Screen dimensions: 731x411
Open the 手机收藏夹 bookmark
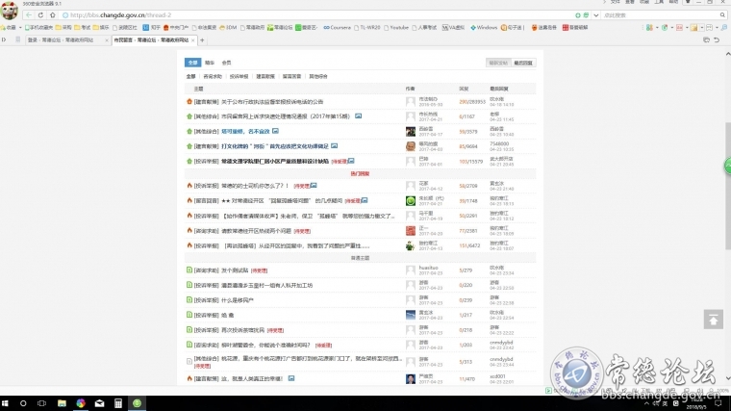point(38,28)
